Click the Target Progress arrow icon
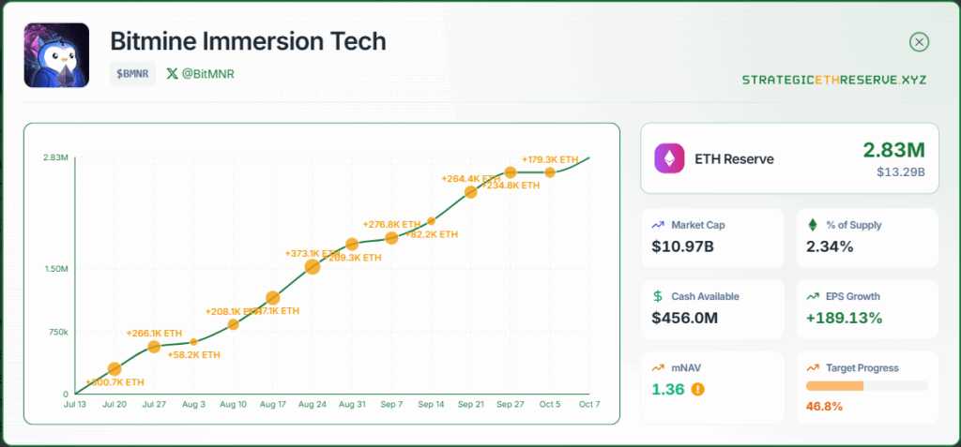The height and width of the screenshot is (447, 961). click(x=813, y=367)
